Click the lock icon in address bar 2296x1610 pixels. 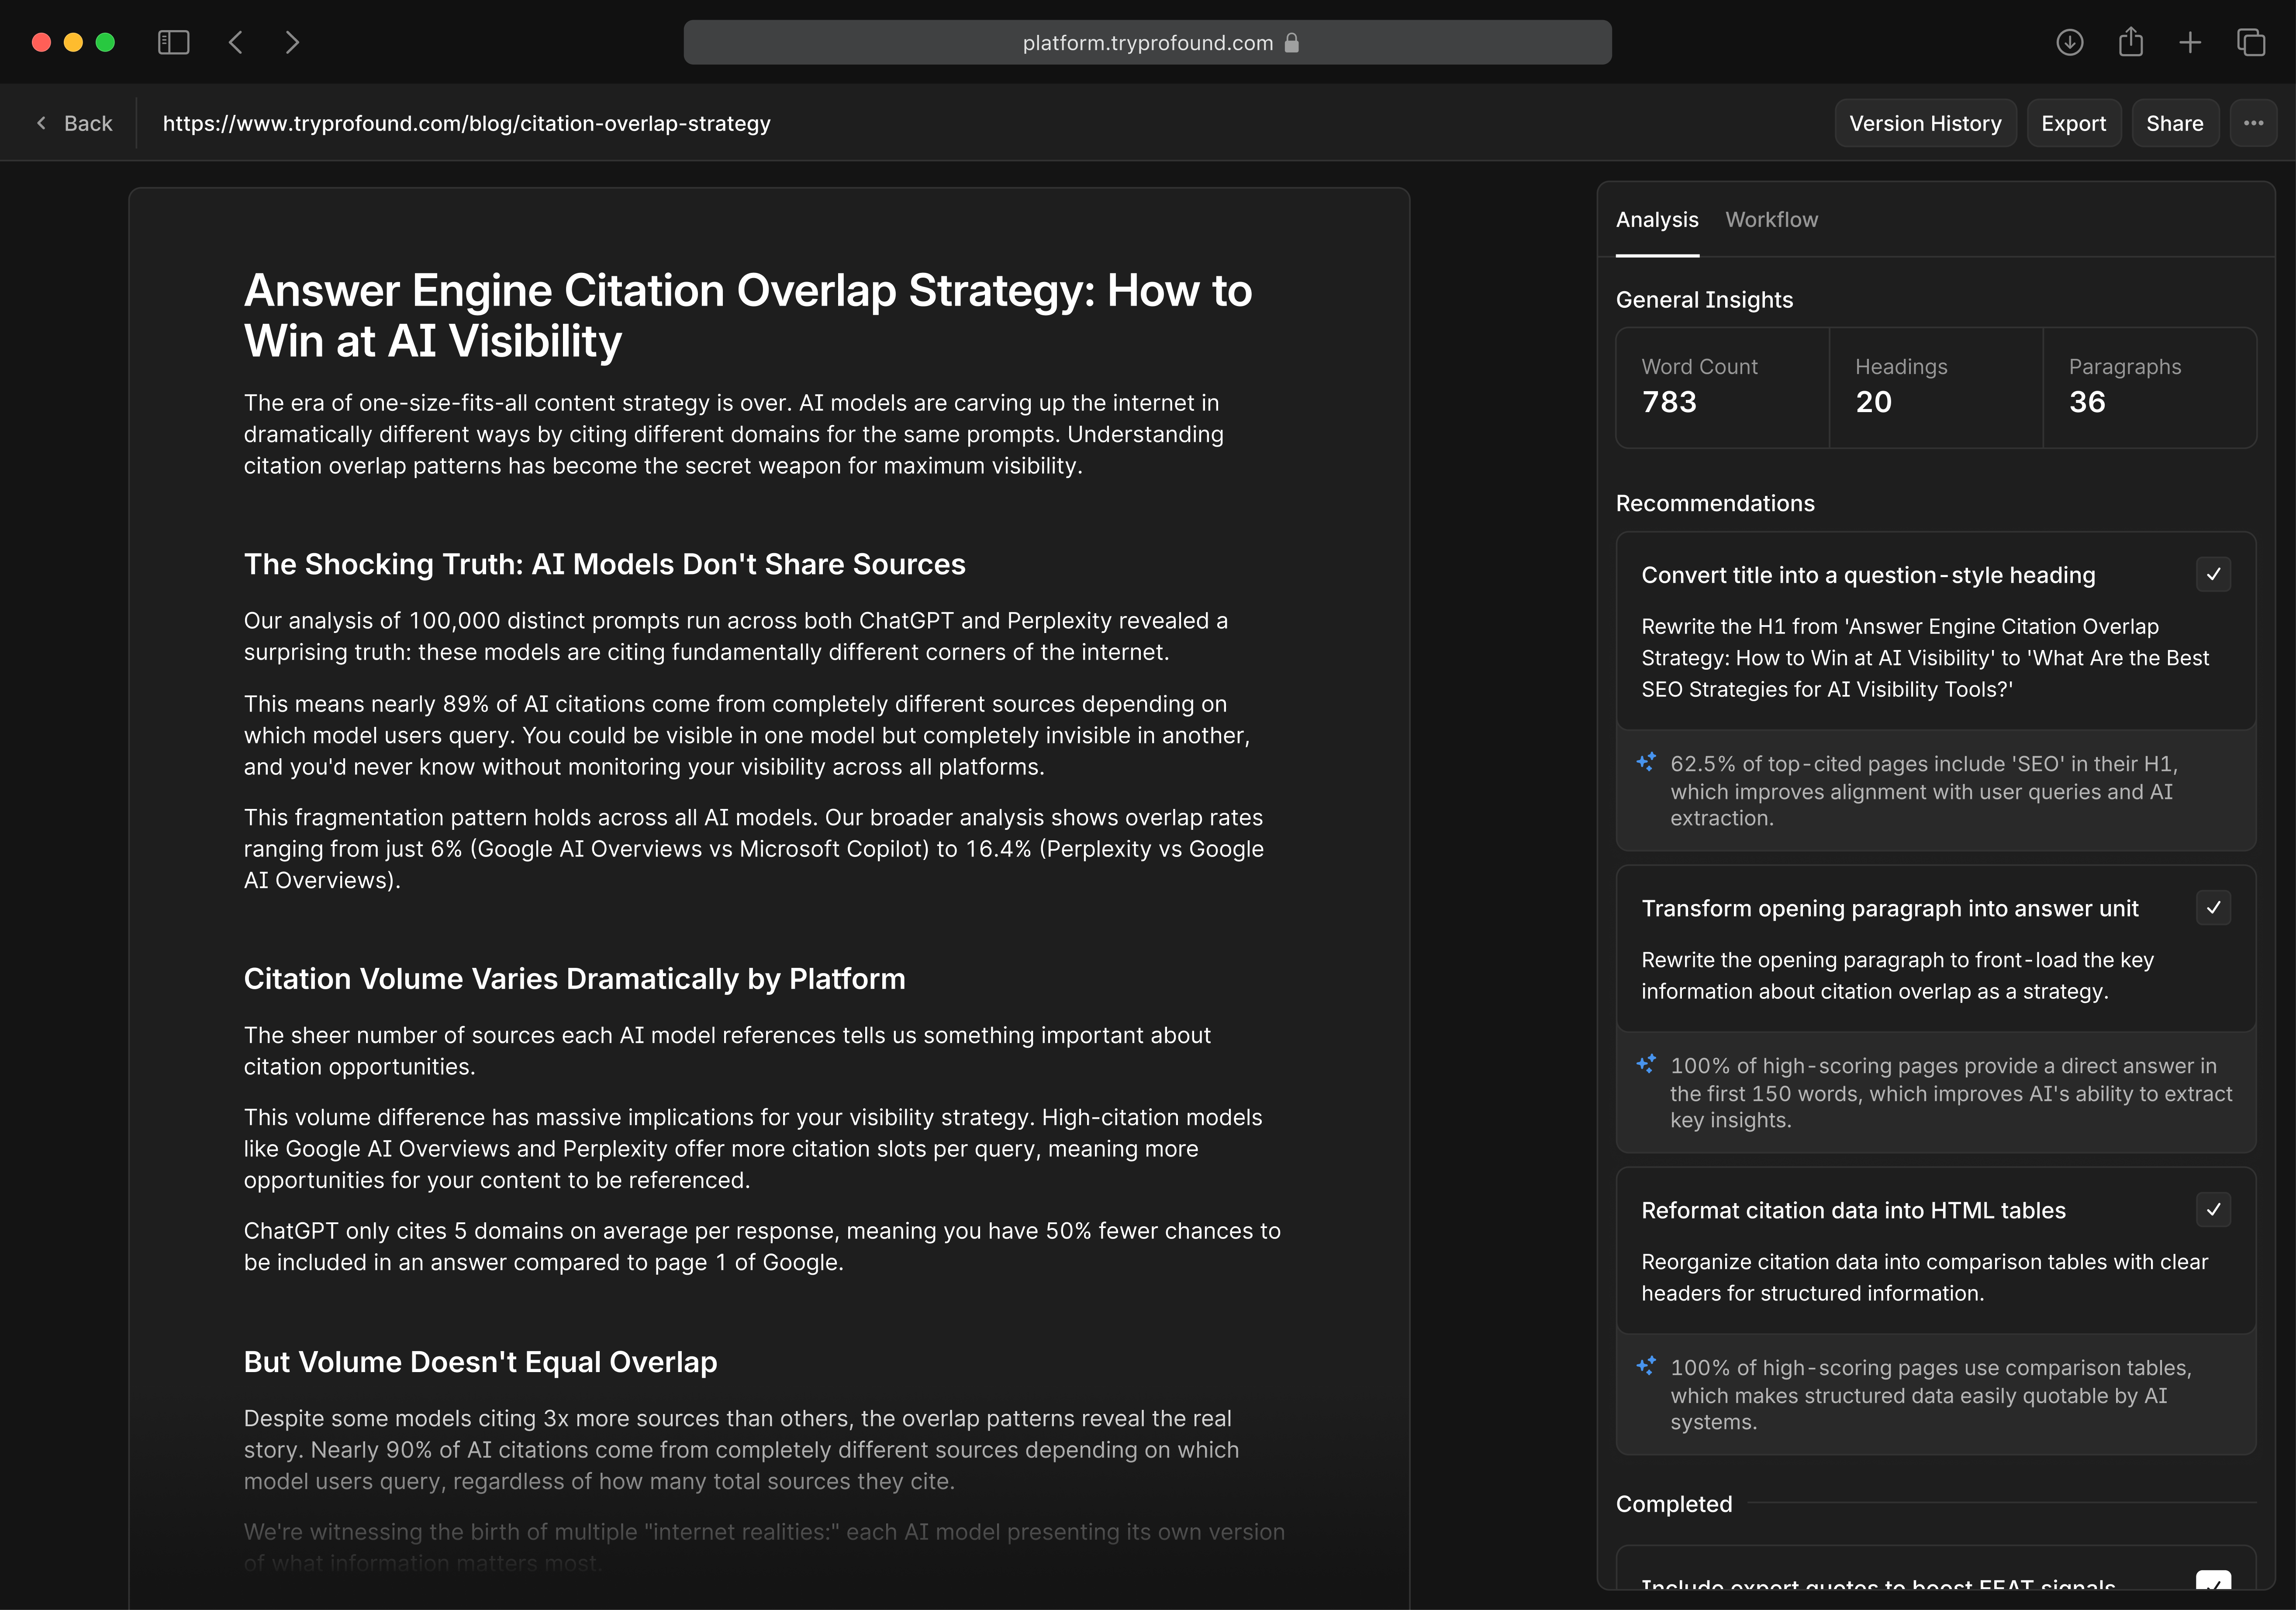(1291, 42)
